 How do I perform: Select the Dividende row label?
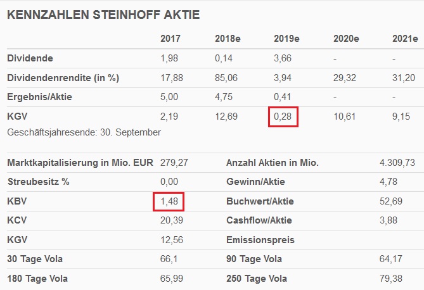30,58
